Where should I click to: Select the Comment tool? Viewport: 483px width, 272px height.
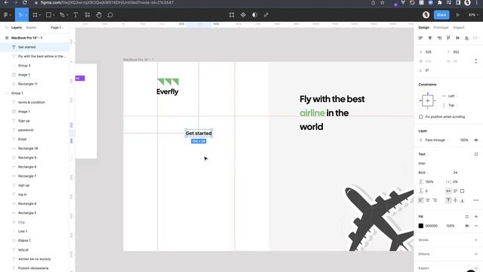pos(110,15)
